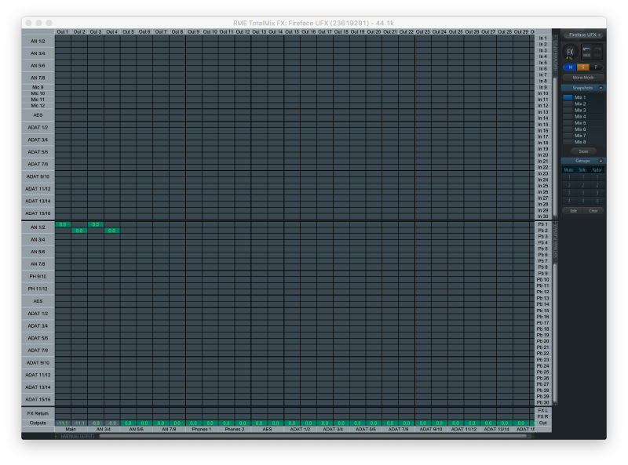This screenshot has height=465, width=628.
Task: Click hardware input ADAT 15/16 row label
Action: pos(38,213)
